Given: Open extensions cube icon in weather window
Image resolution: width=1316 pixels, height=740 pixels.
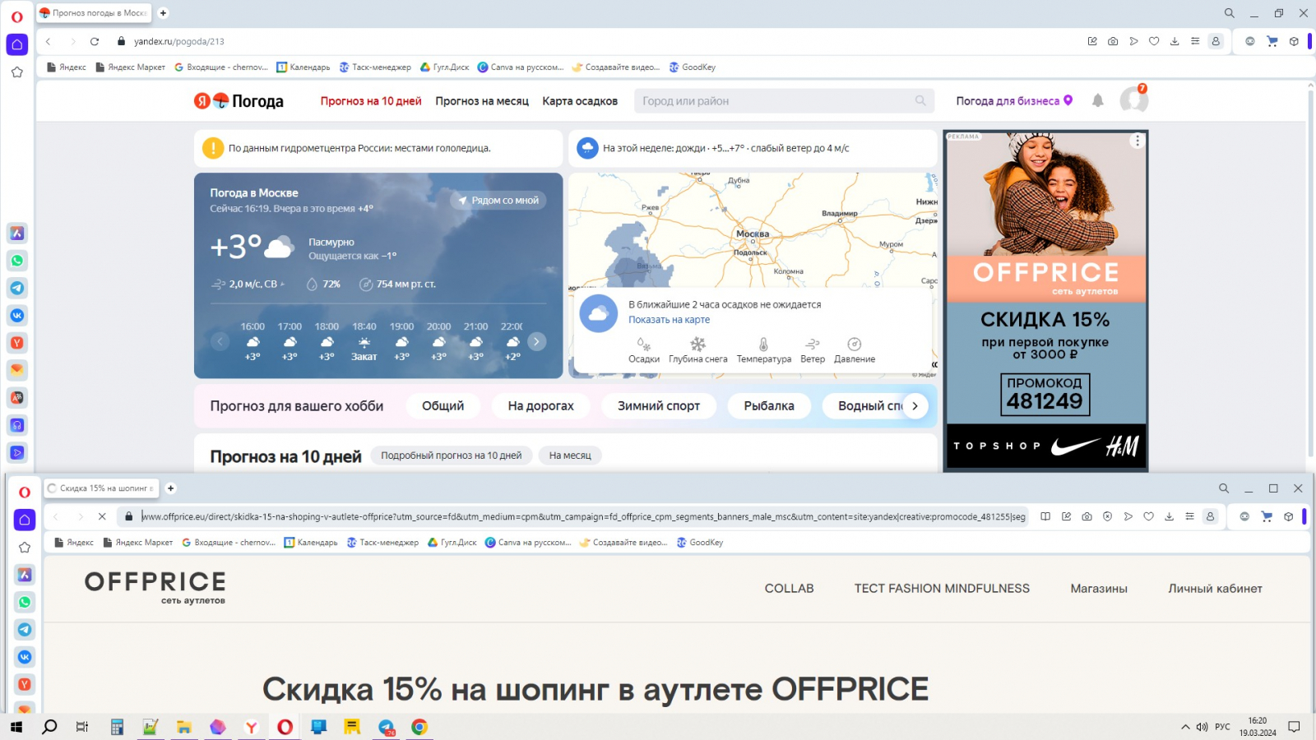Looking at the screenshot, I should (x=1294, y=41).
